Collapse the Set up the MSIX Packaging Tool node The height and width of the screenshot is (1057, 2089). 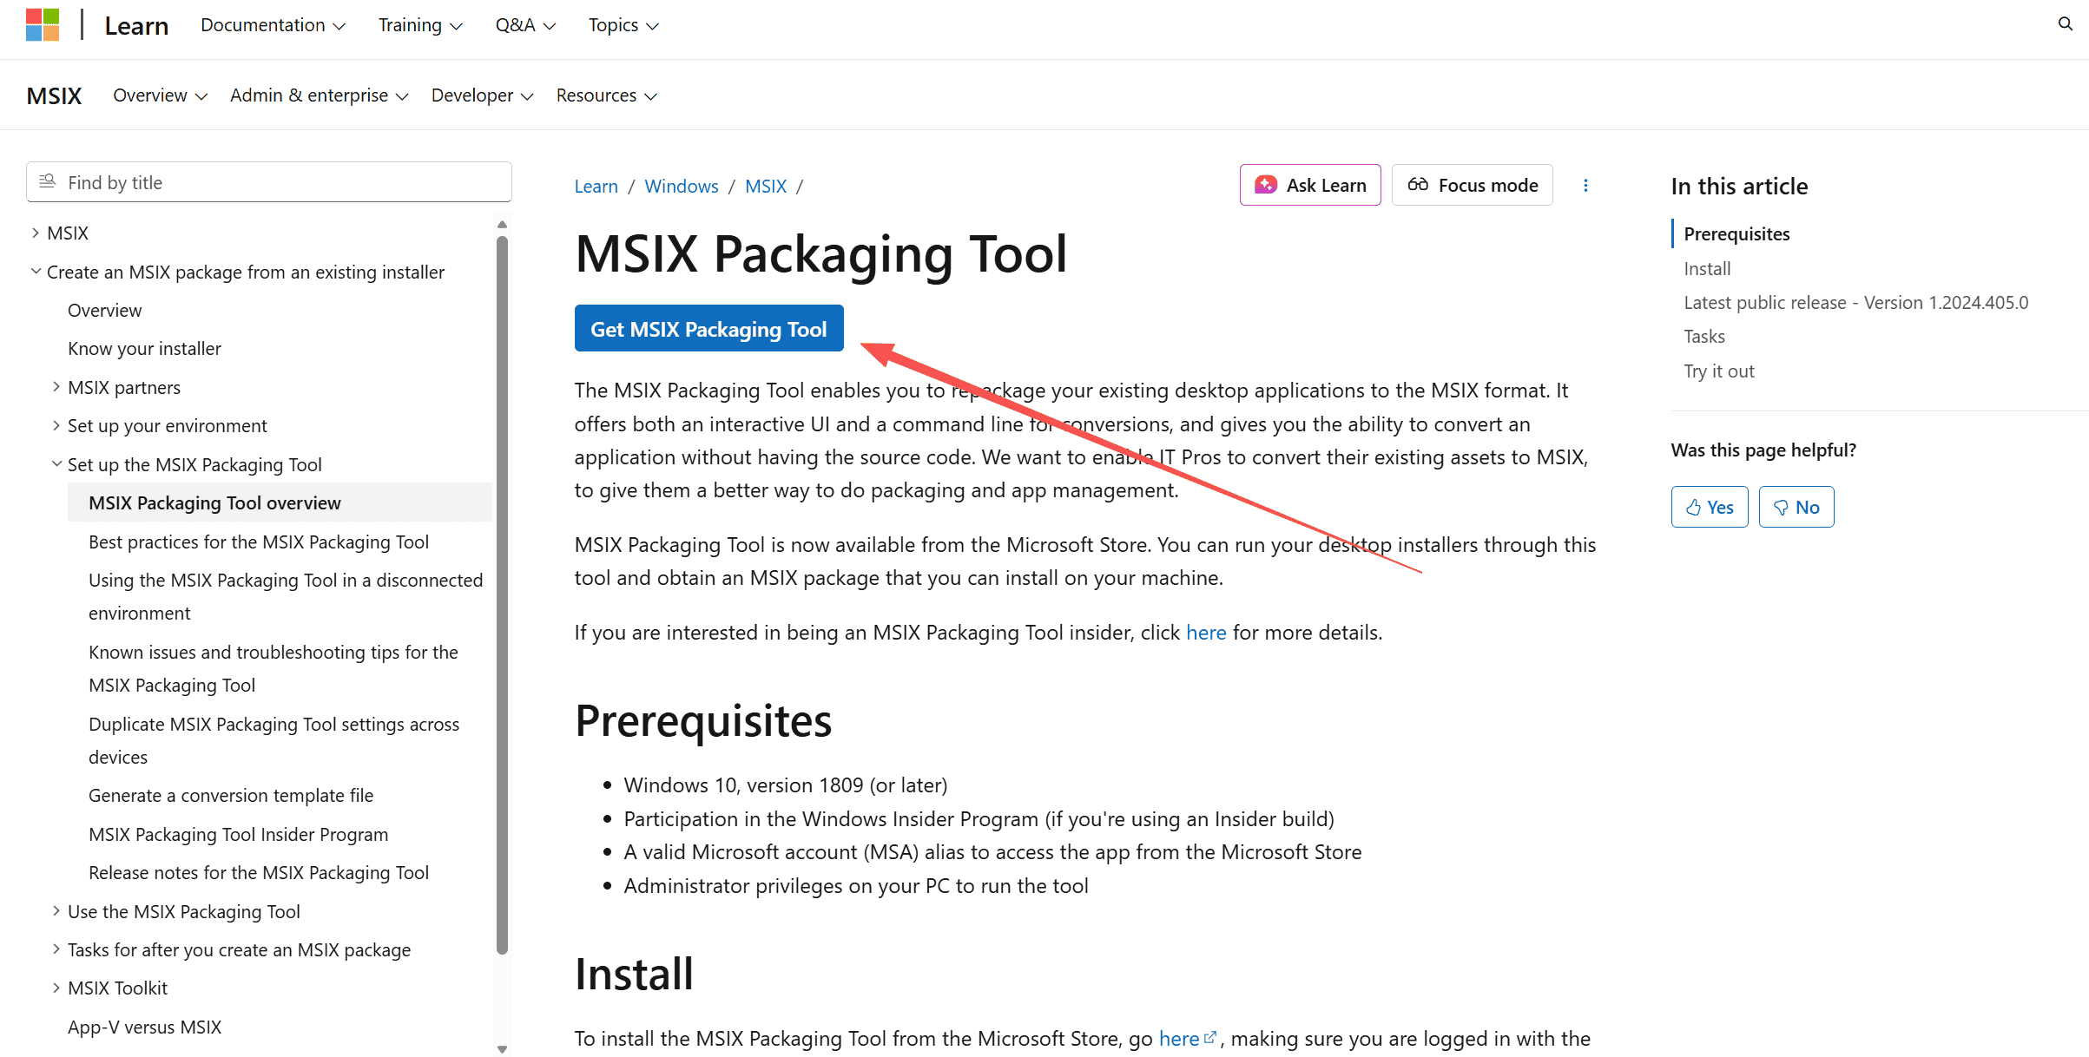56,464
